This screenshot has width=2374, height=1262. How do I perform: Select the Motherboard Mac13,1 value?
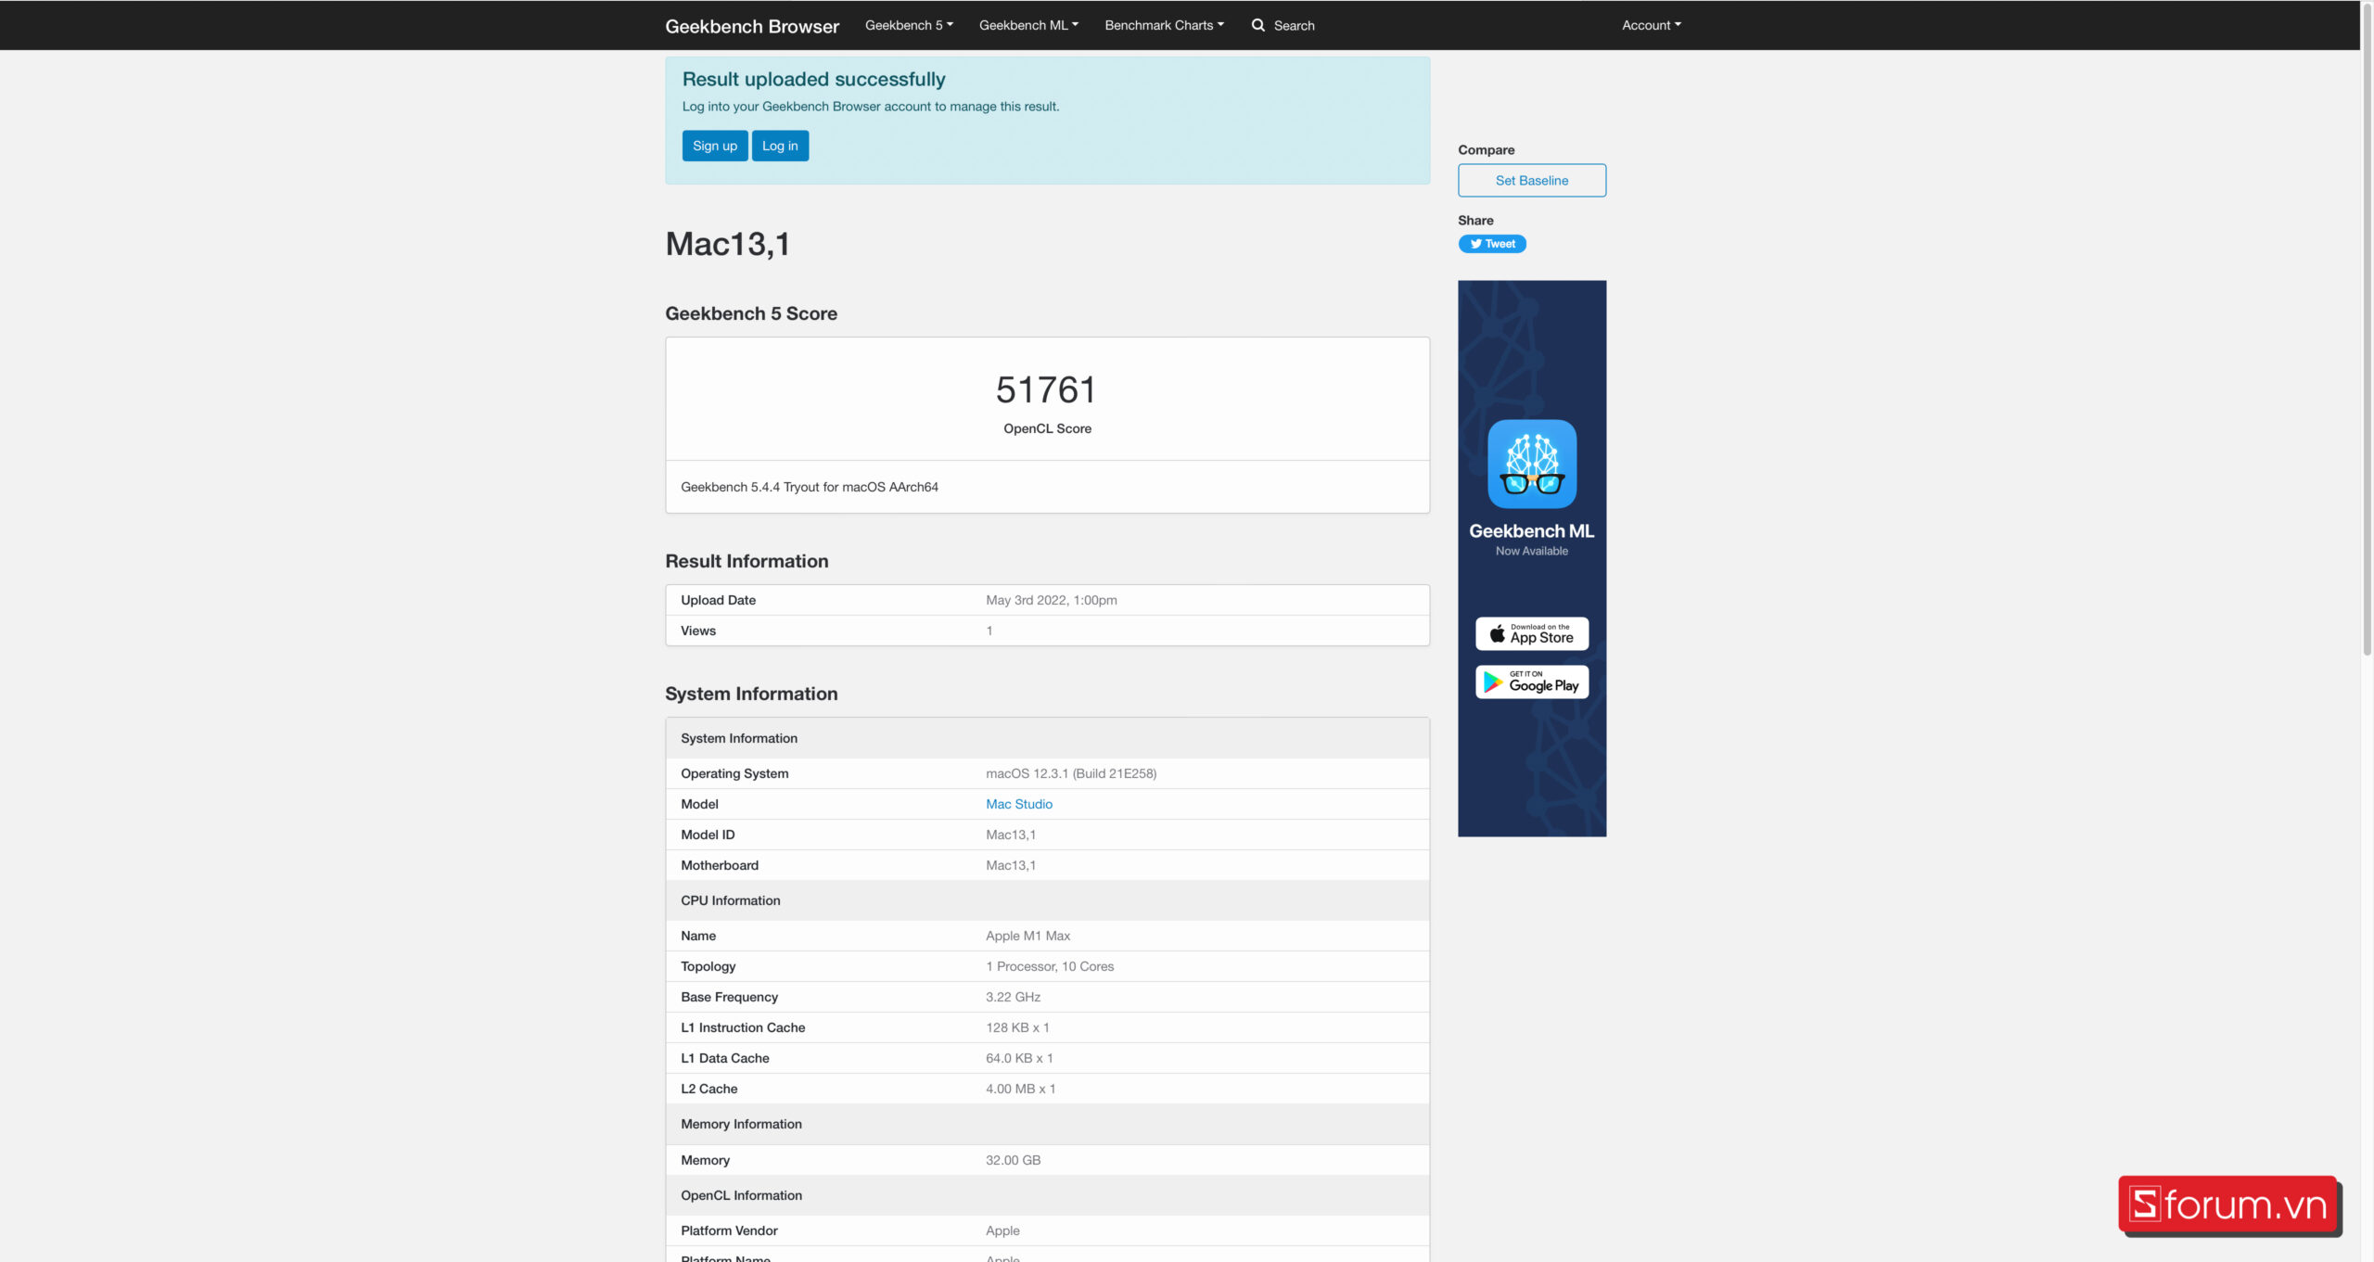1011,865
